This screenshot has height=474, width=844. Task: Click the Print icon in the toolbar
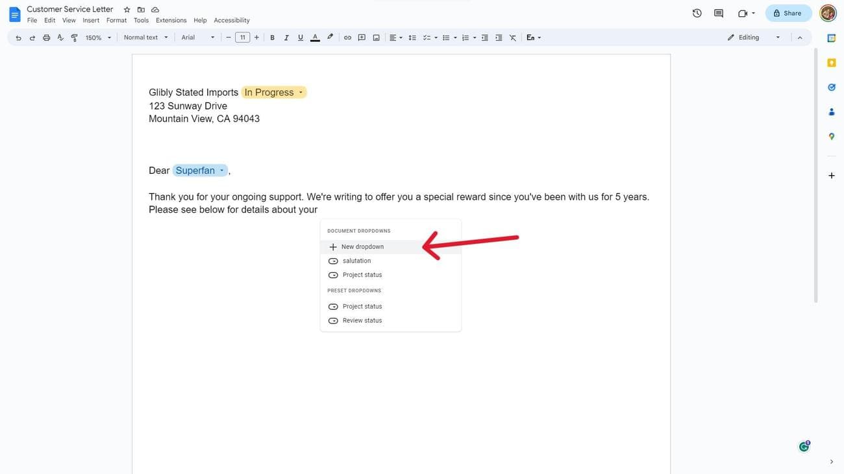[x=46, y=38]
